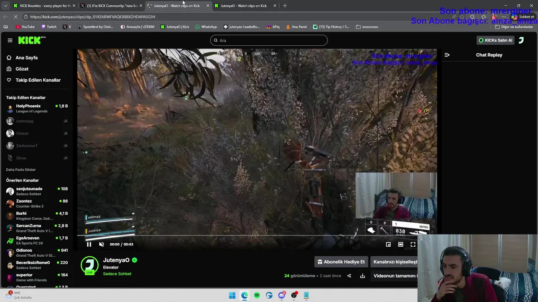This screenshot has width=538, height=302.
Task: Open Ana Panel bookmark
Action: (296, 27)
